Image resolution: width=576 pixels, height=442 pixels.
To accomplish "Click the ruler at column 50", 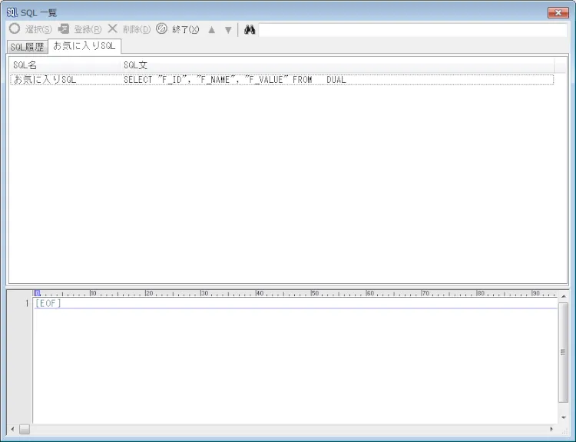I will (315, 293).
